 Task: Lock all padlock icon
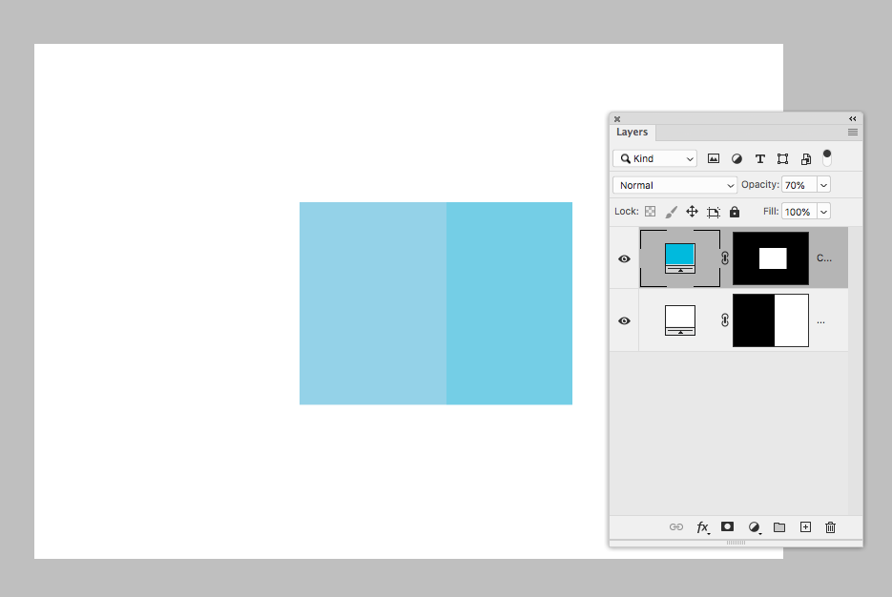coord(735,212)
